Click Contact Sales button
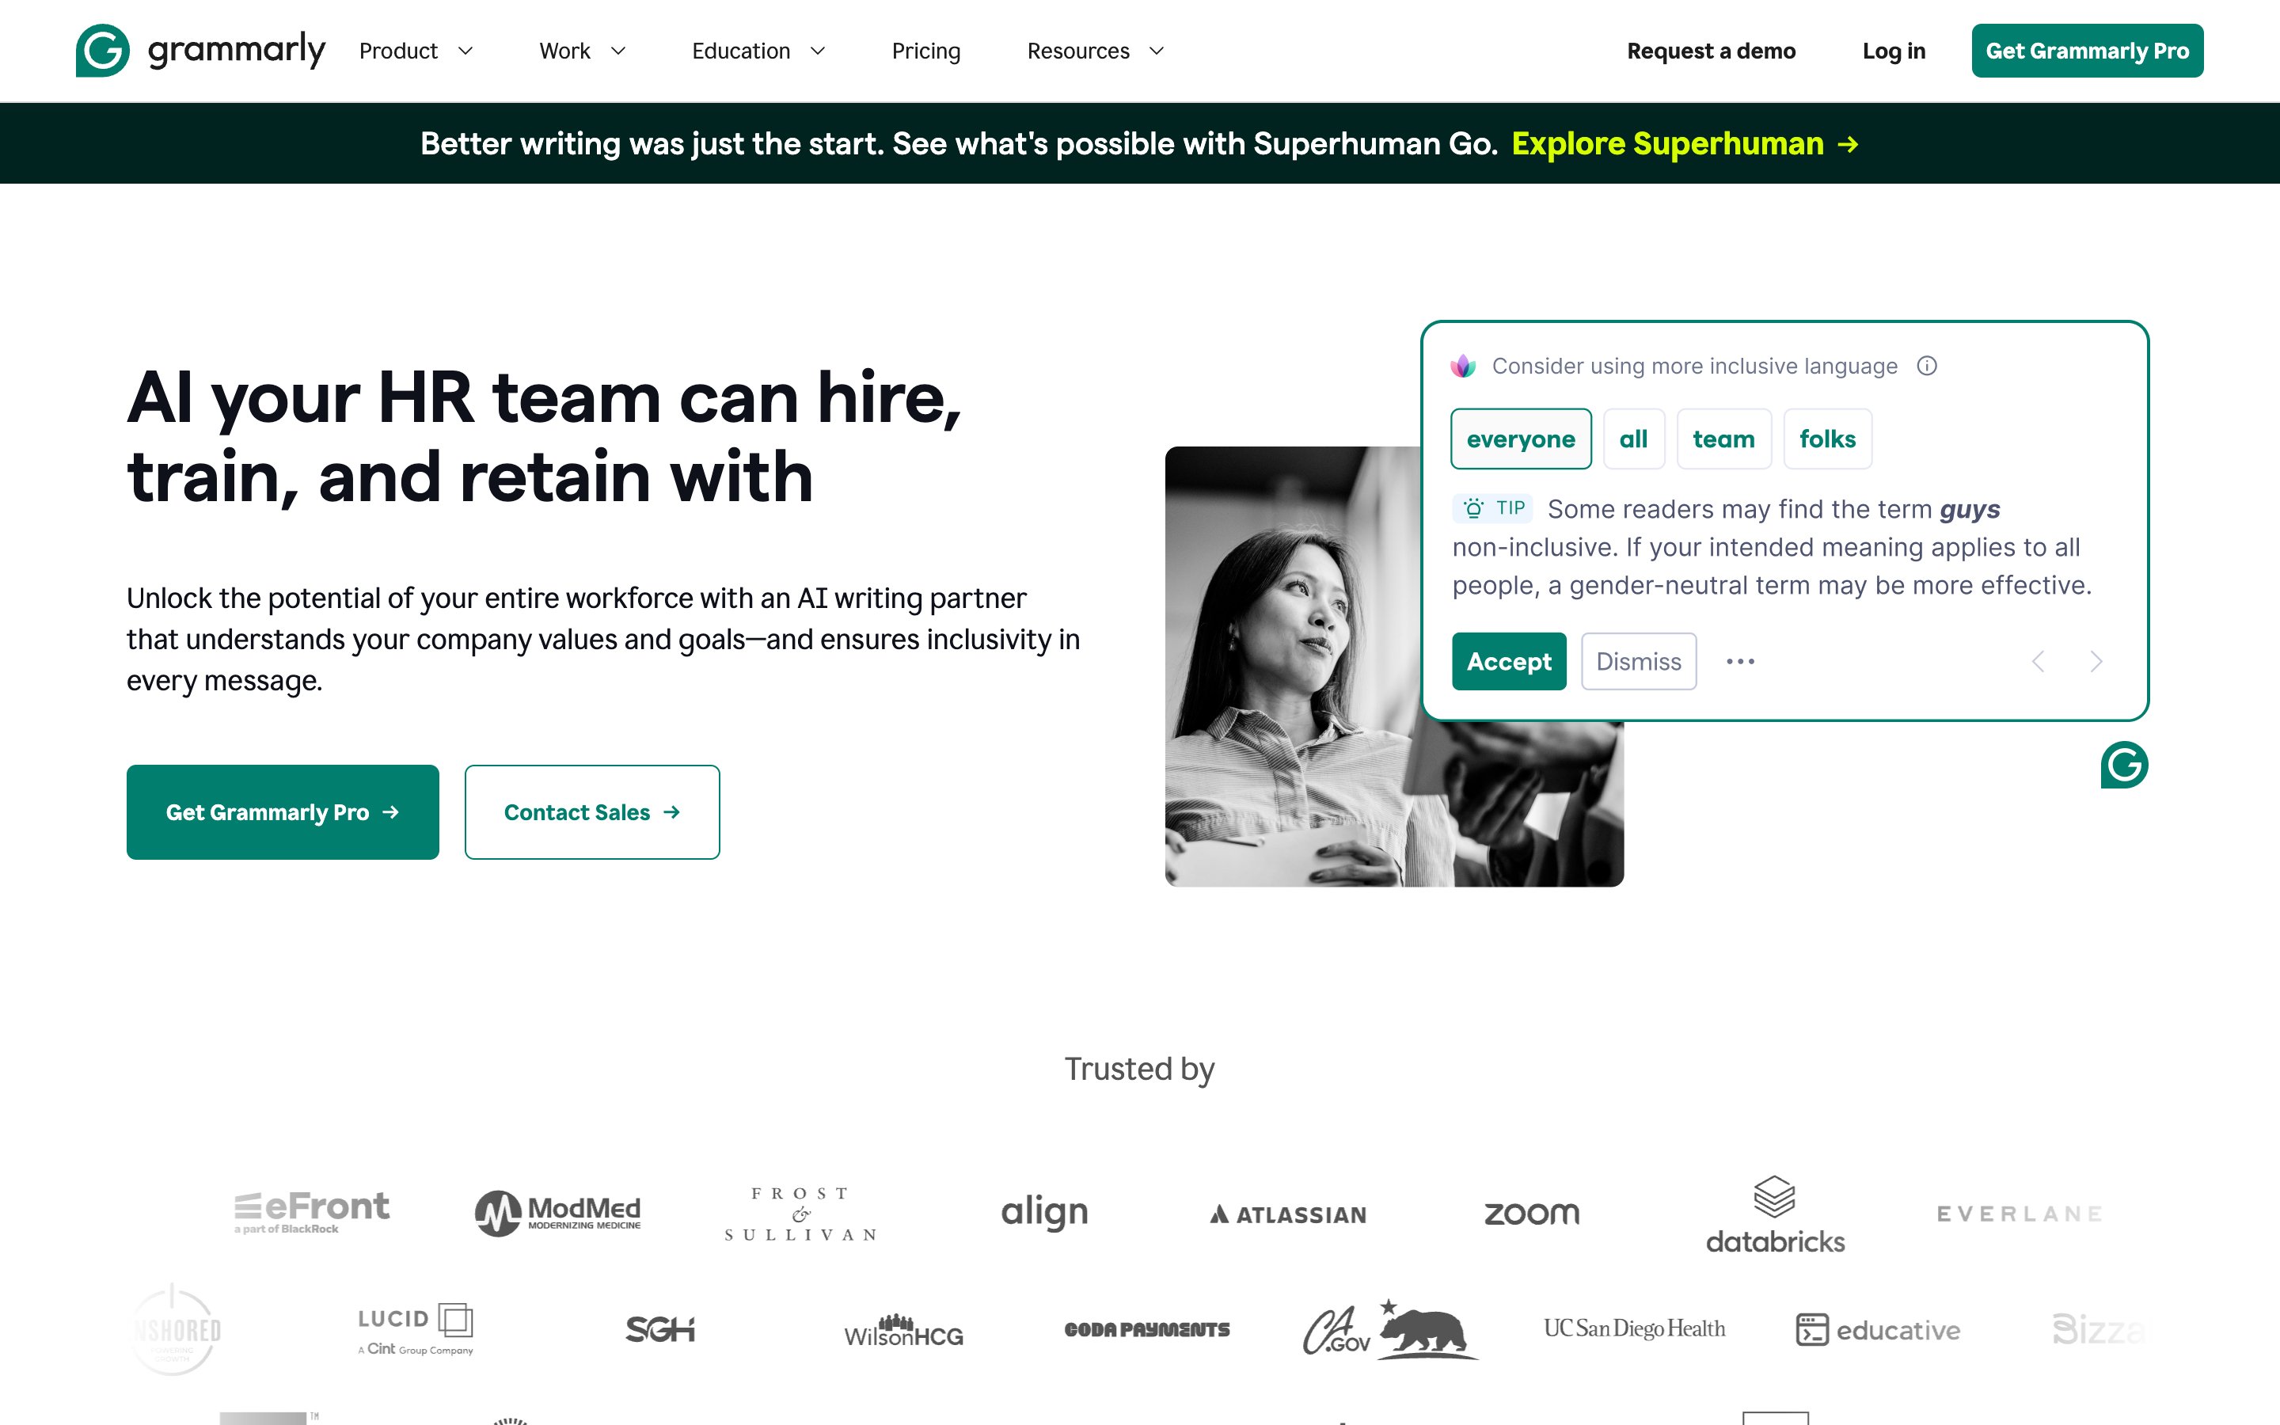The image size is (2280, 1425). click(593, 812)
